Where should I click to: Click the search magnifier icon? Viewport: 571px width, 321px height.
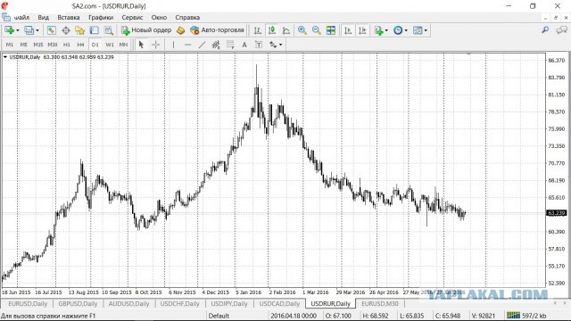coord(545,30)
